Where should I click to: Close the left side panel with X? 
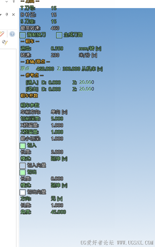click(14, 15)
